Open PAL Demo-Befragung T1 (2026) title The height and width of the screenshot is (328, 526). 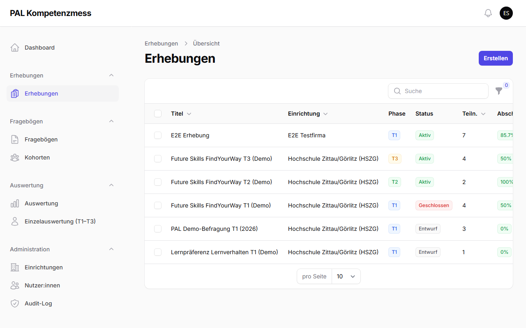pos(214,229)
